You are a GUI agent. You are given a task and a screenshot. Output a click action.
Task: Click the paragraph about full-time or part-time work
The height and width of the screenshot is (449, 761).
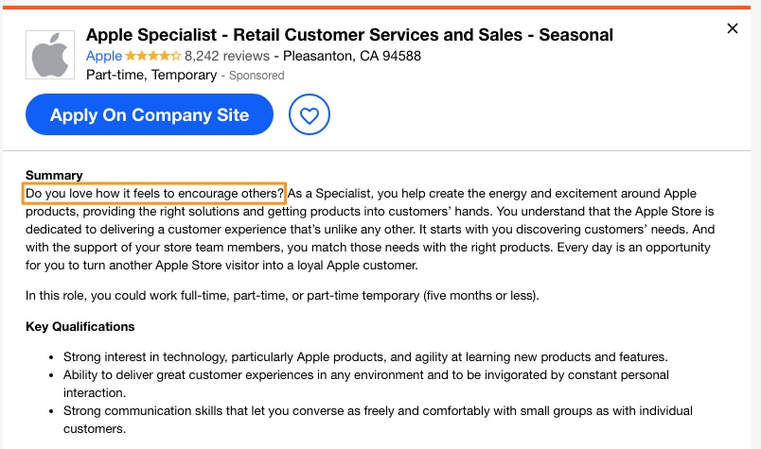point(282,296)
